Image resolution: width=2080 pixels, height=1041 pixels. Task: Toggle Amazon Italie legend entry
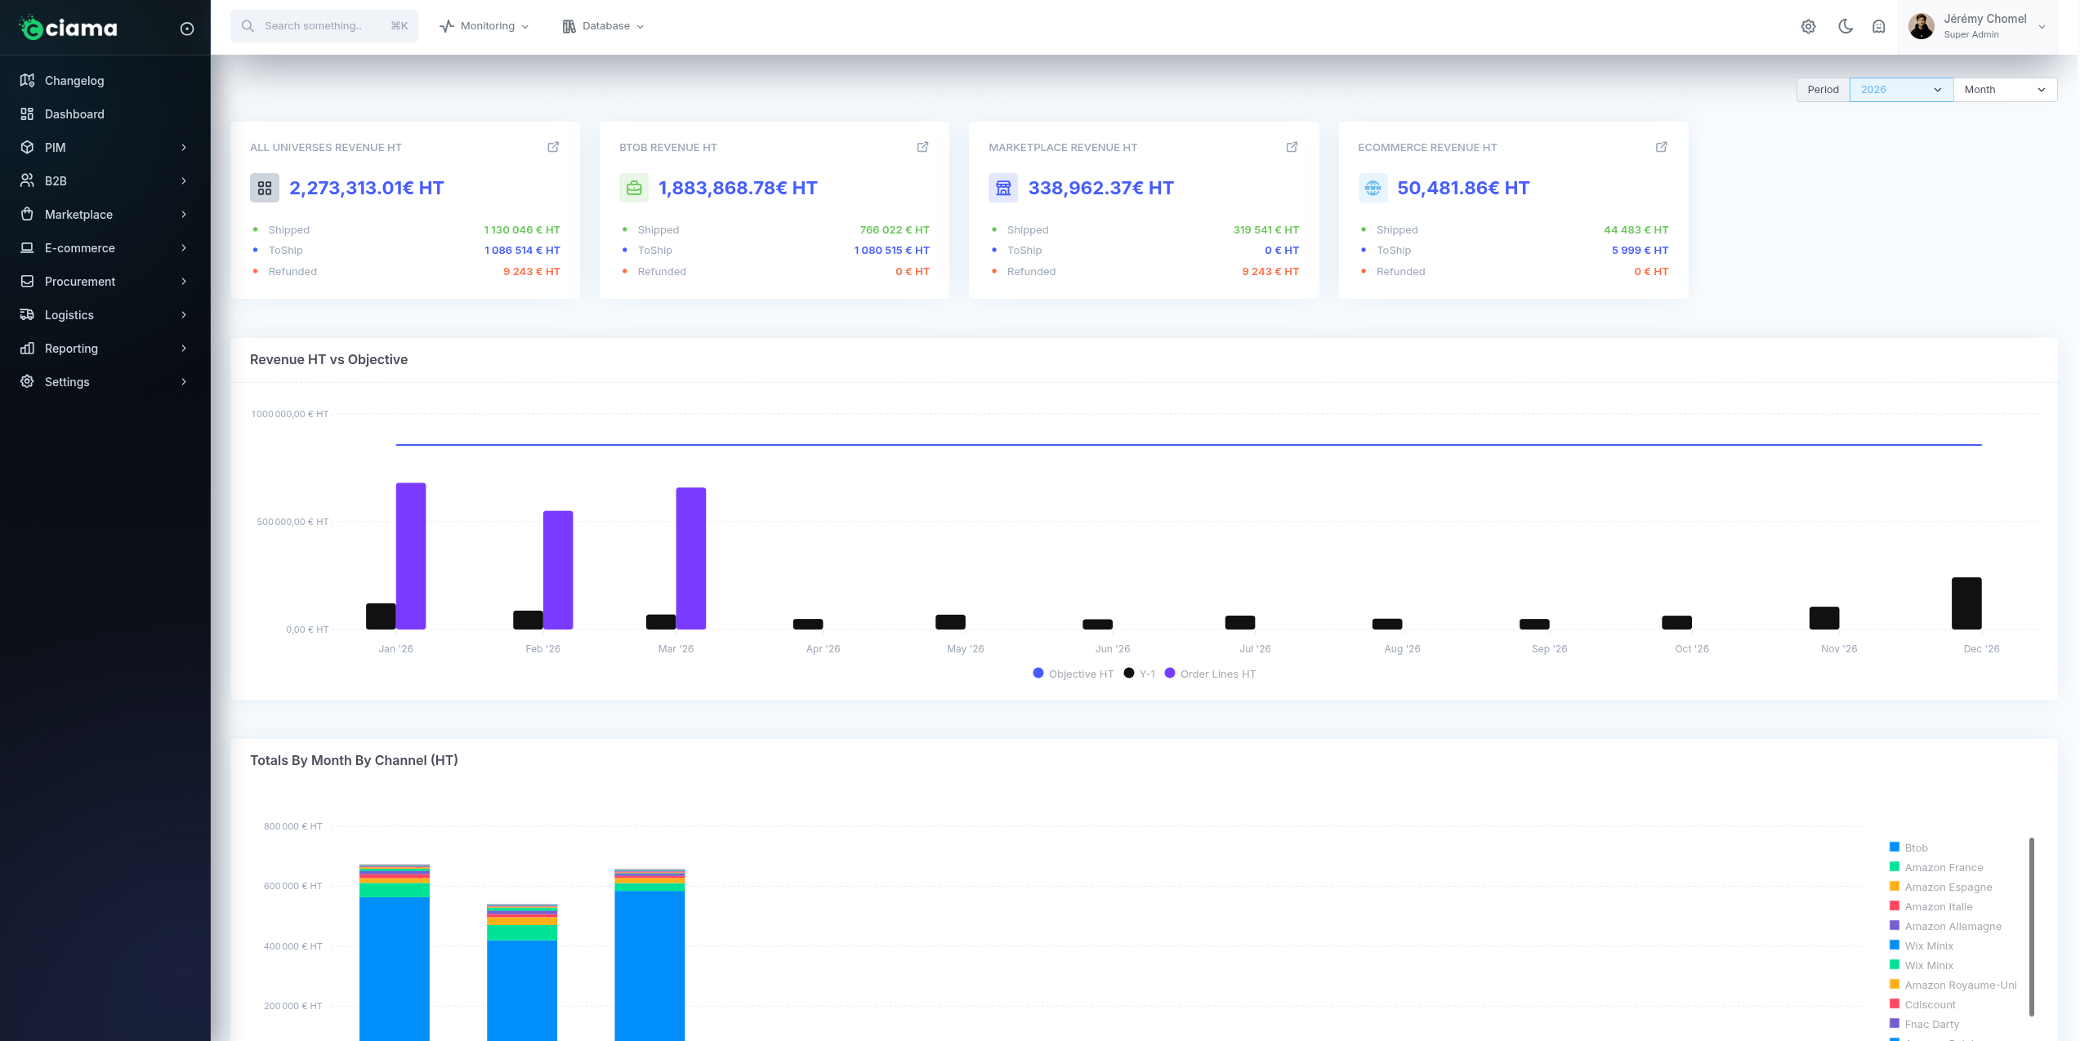click(1930, 906)
